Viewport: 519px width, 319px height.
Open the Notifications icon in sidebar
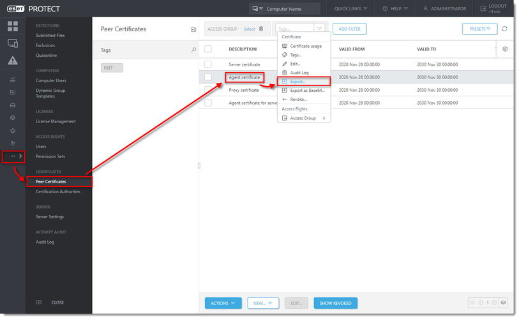pyautogui.click(x=13, y=130)
